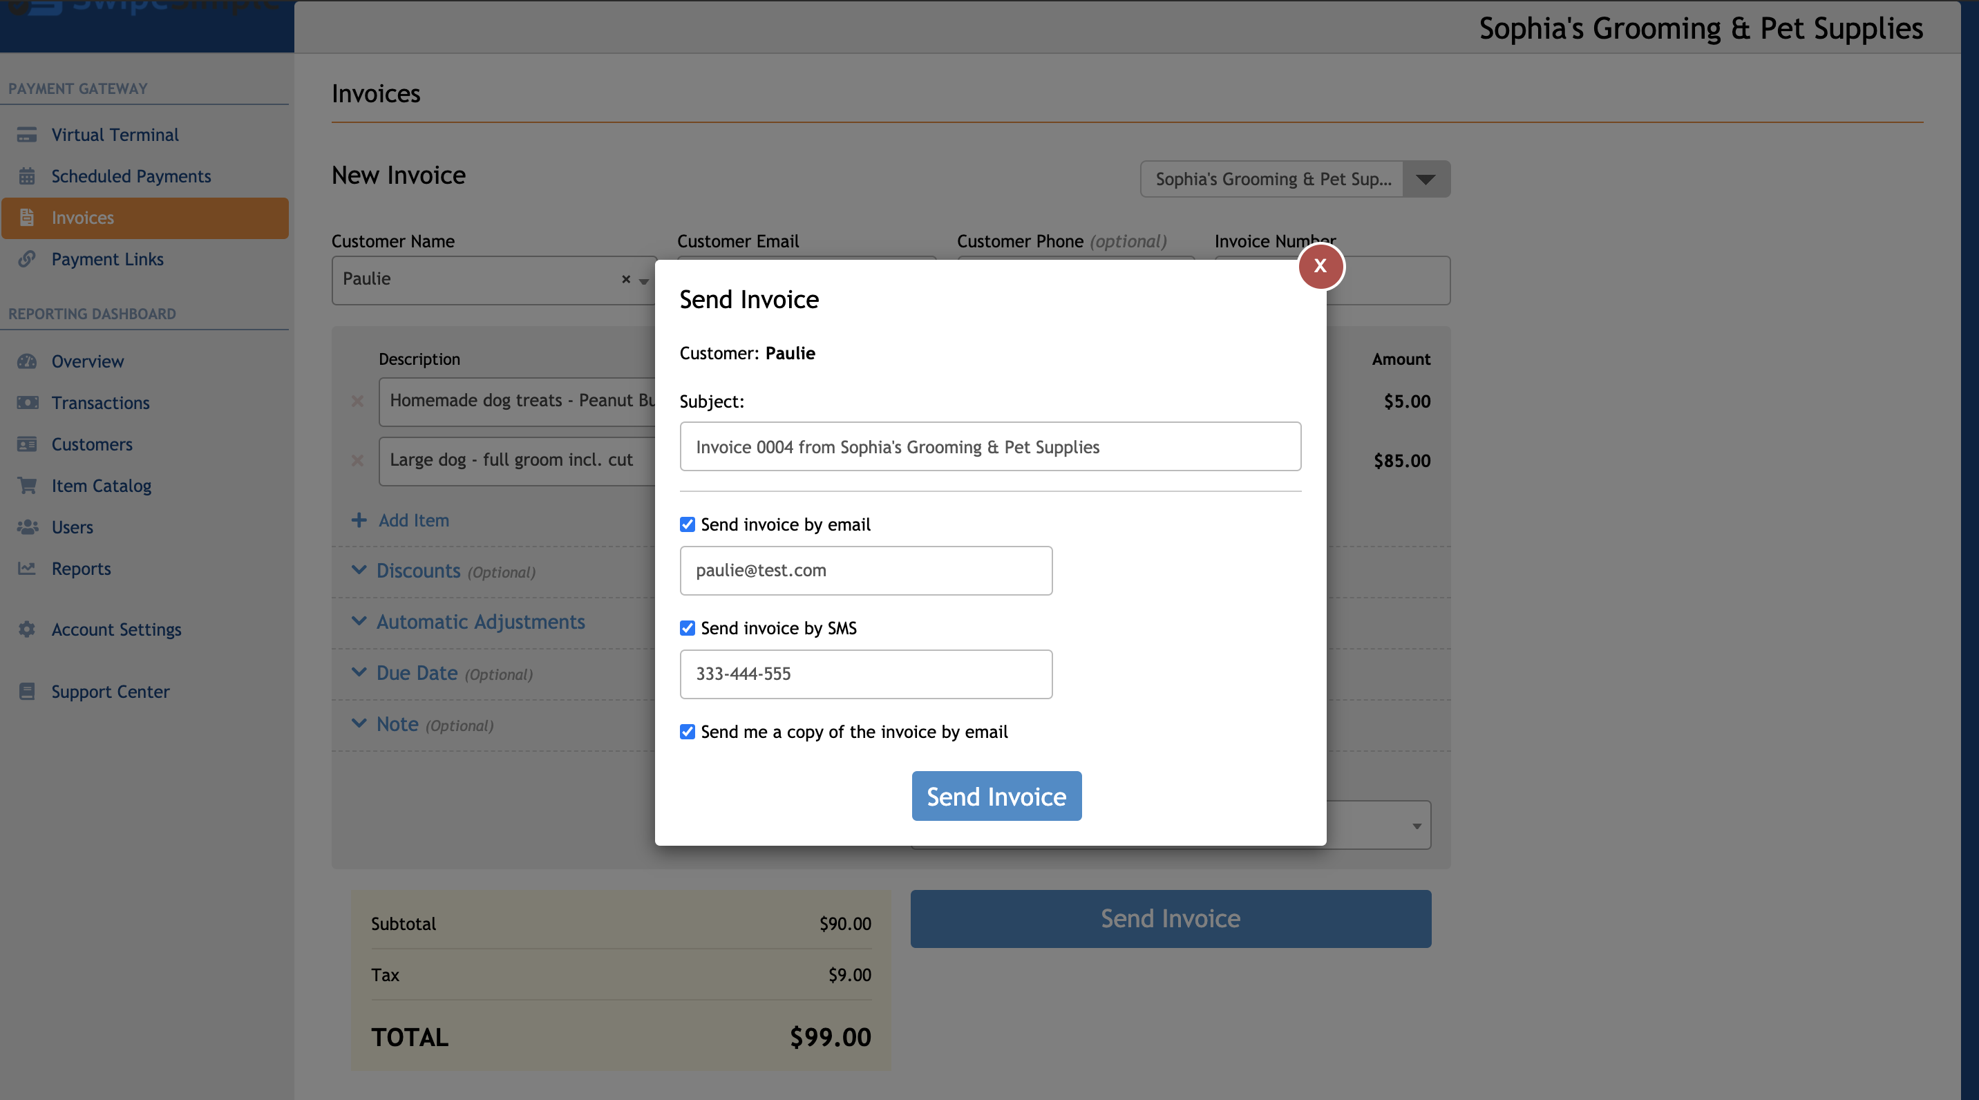
Task: Click the plus icon beside Add Item
Action: point(359,520)
